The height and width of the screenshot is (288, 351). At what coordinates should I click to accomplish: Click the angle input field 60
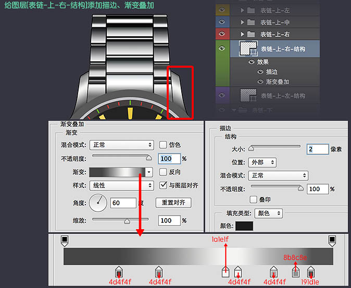(x=123, y=203)
